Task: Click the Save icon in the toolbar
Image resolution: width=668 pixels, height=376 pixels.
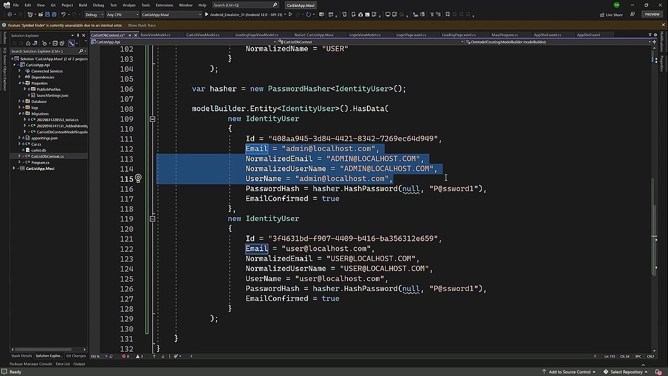Action: [47, 15]
